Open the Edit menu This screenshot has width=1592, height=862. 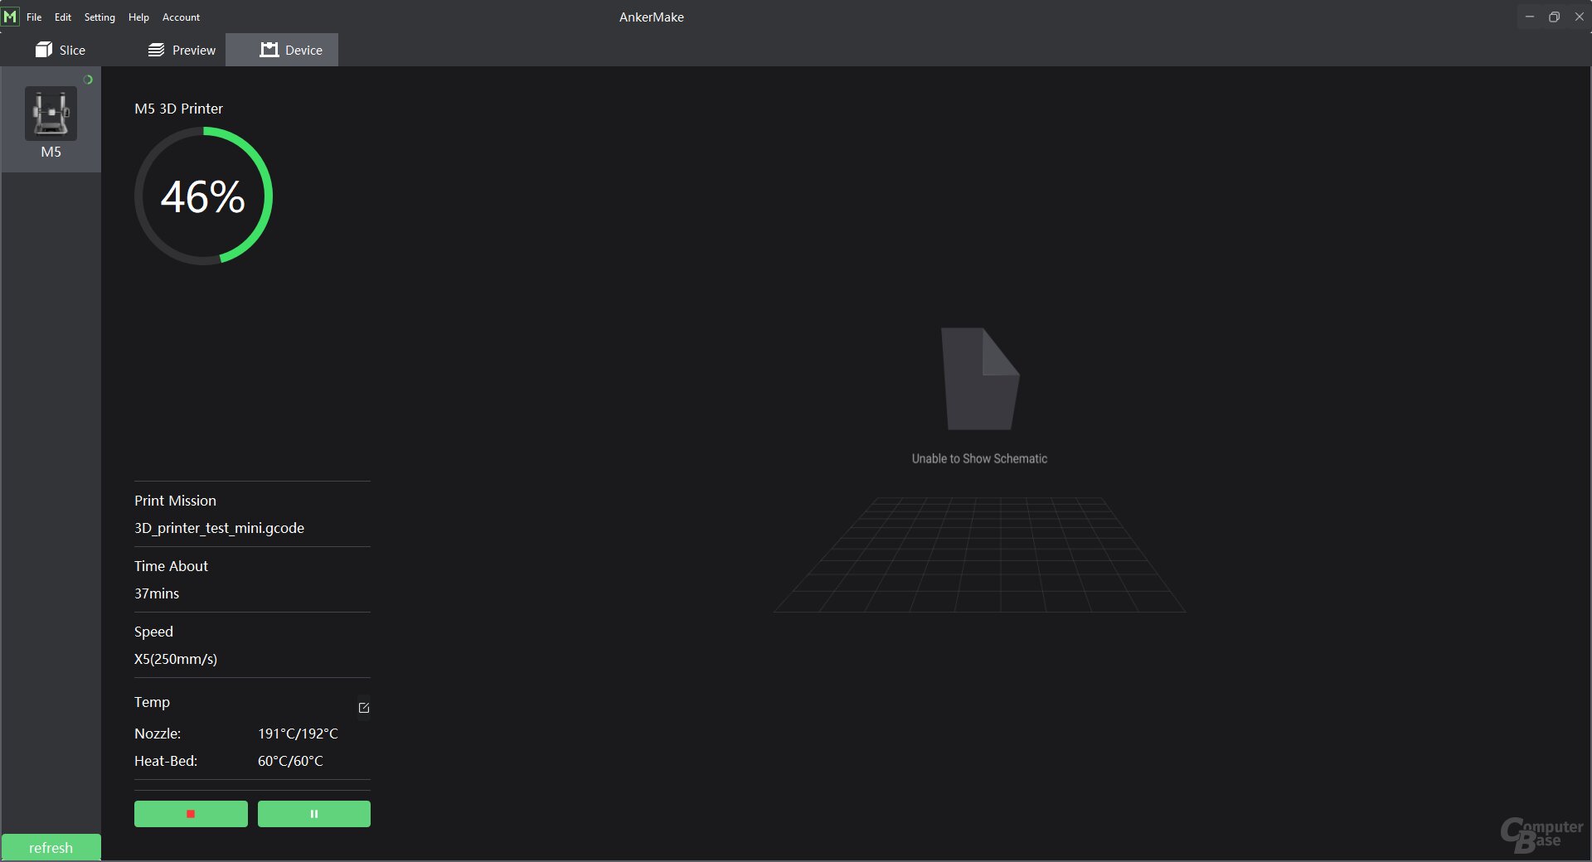click(63, 17)
